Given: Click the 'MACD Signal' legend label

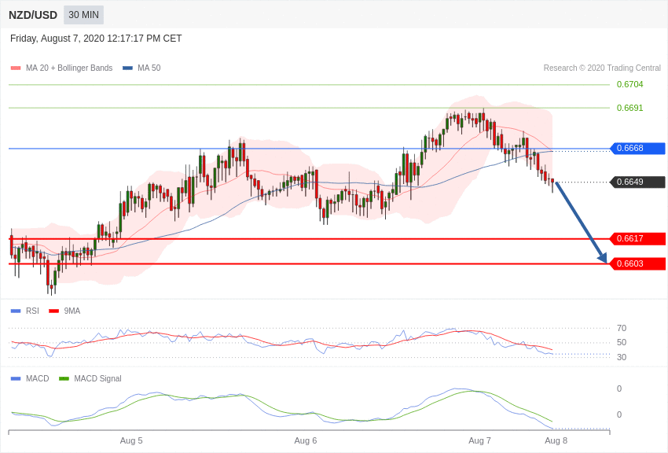Looking at the screenshot, I should coord(97,378).
